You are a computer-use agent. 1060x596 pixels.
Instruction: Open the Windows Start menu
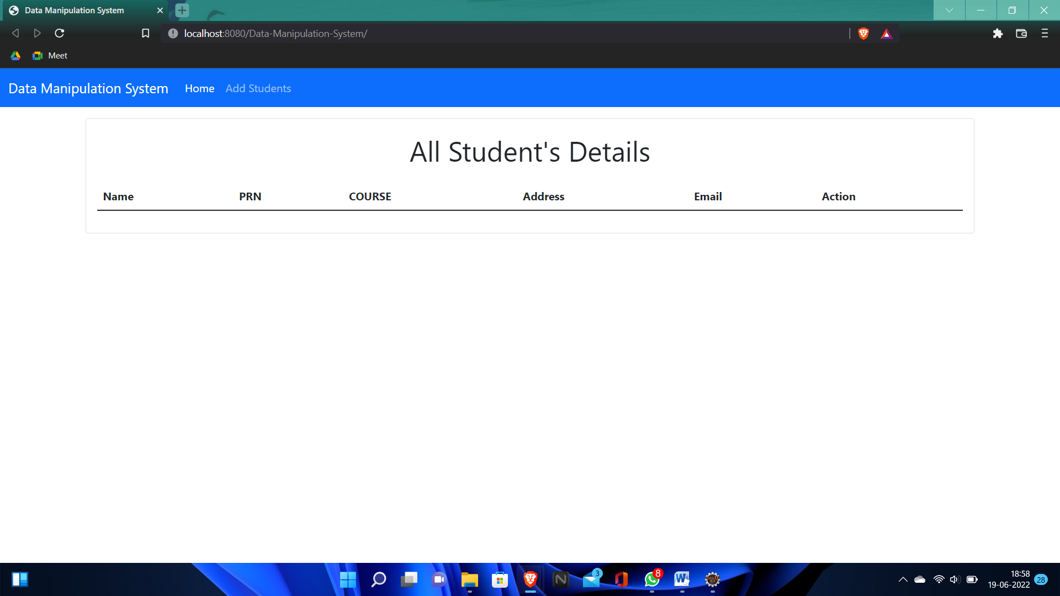[x=348, y=579]
